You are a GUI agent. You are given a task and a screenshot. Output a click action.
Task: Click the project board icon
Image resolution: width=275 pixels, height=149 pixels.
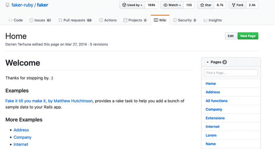point(126,20)
